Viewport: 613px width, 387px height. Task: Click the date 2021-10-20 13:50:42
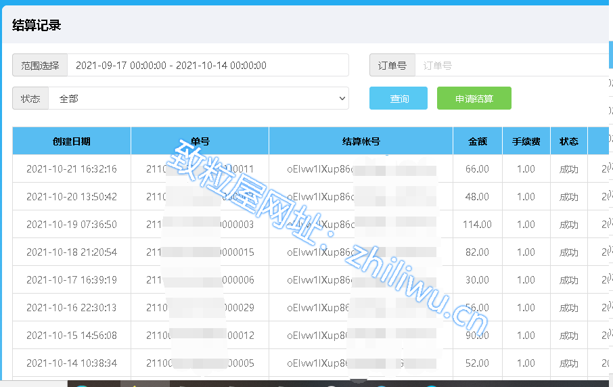tap(72, 197)
